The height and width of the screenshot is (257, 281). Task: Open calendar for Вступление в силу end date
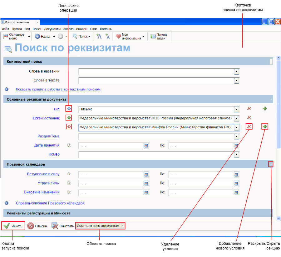[236, 174]
